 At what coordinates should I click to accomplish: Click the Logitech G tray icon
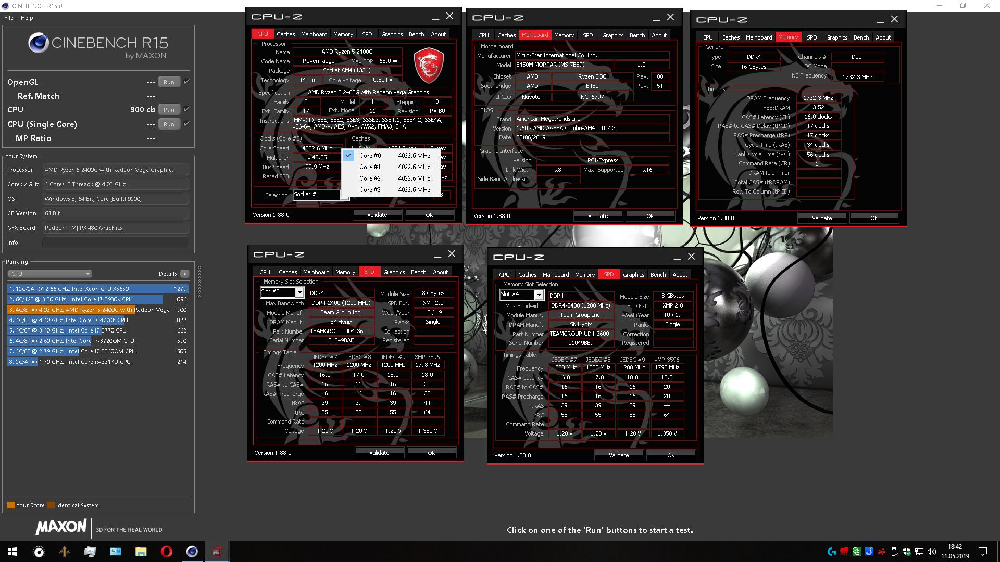pos(831,552)
